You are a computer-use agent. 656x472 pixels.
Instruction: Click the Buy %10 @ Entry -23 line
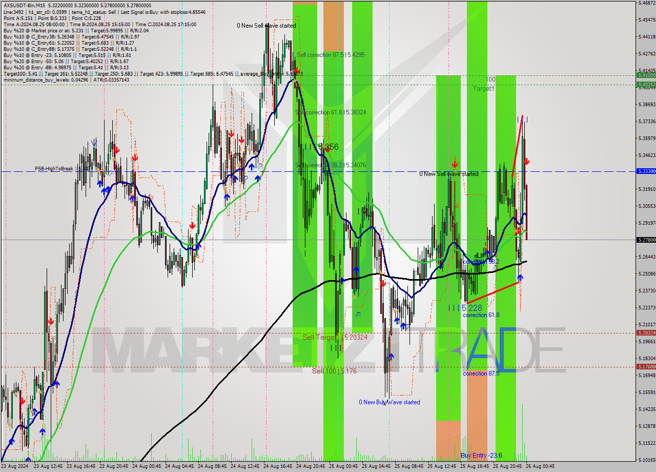pos(67,55)
